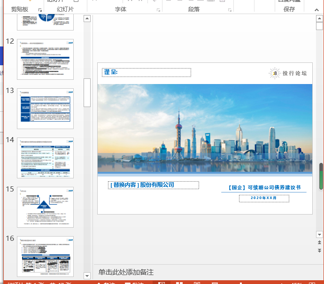Click the 幻灯片 group label

click(x=65, y=9)
